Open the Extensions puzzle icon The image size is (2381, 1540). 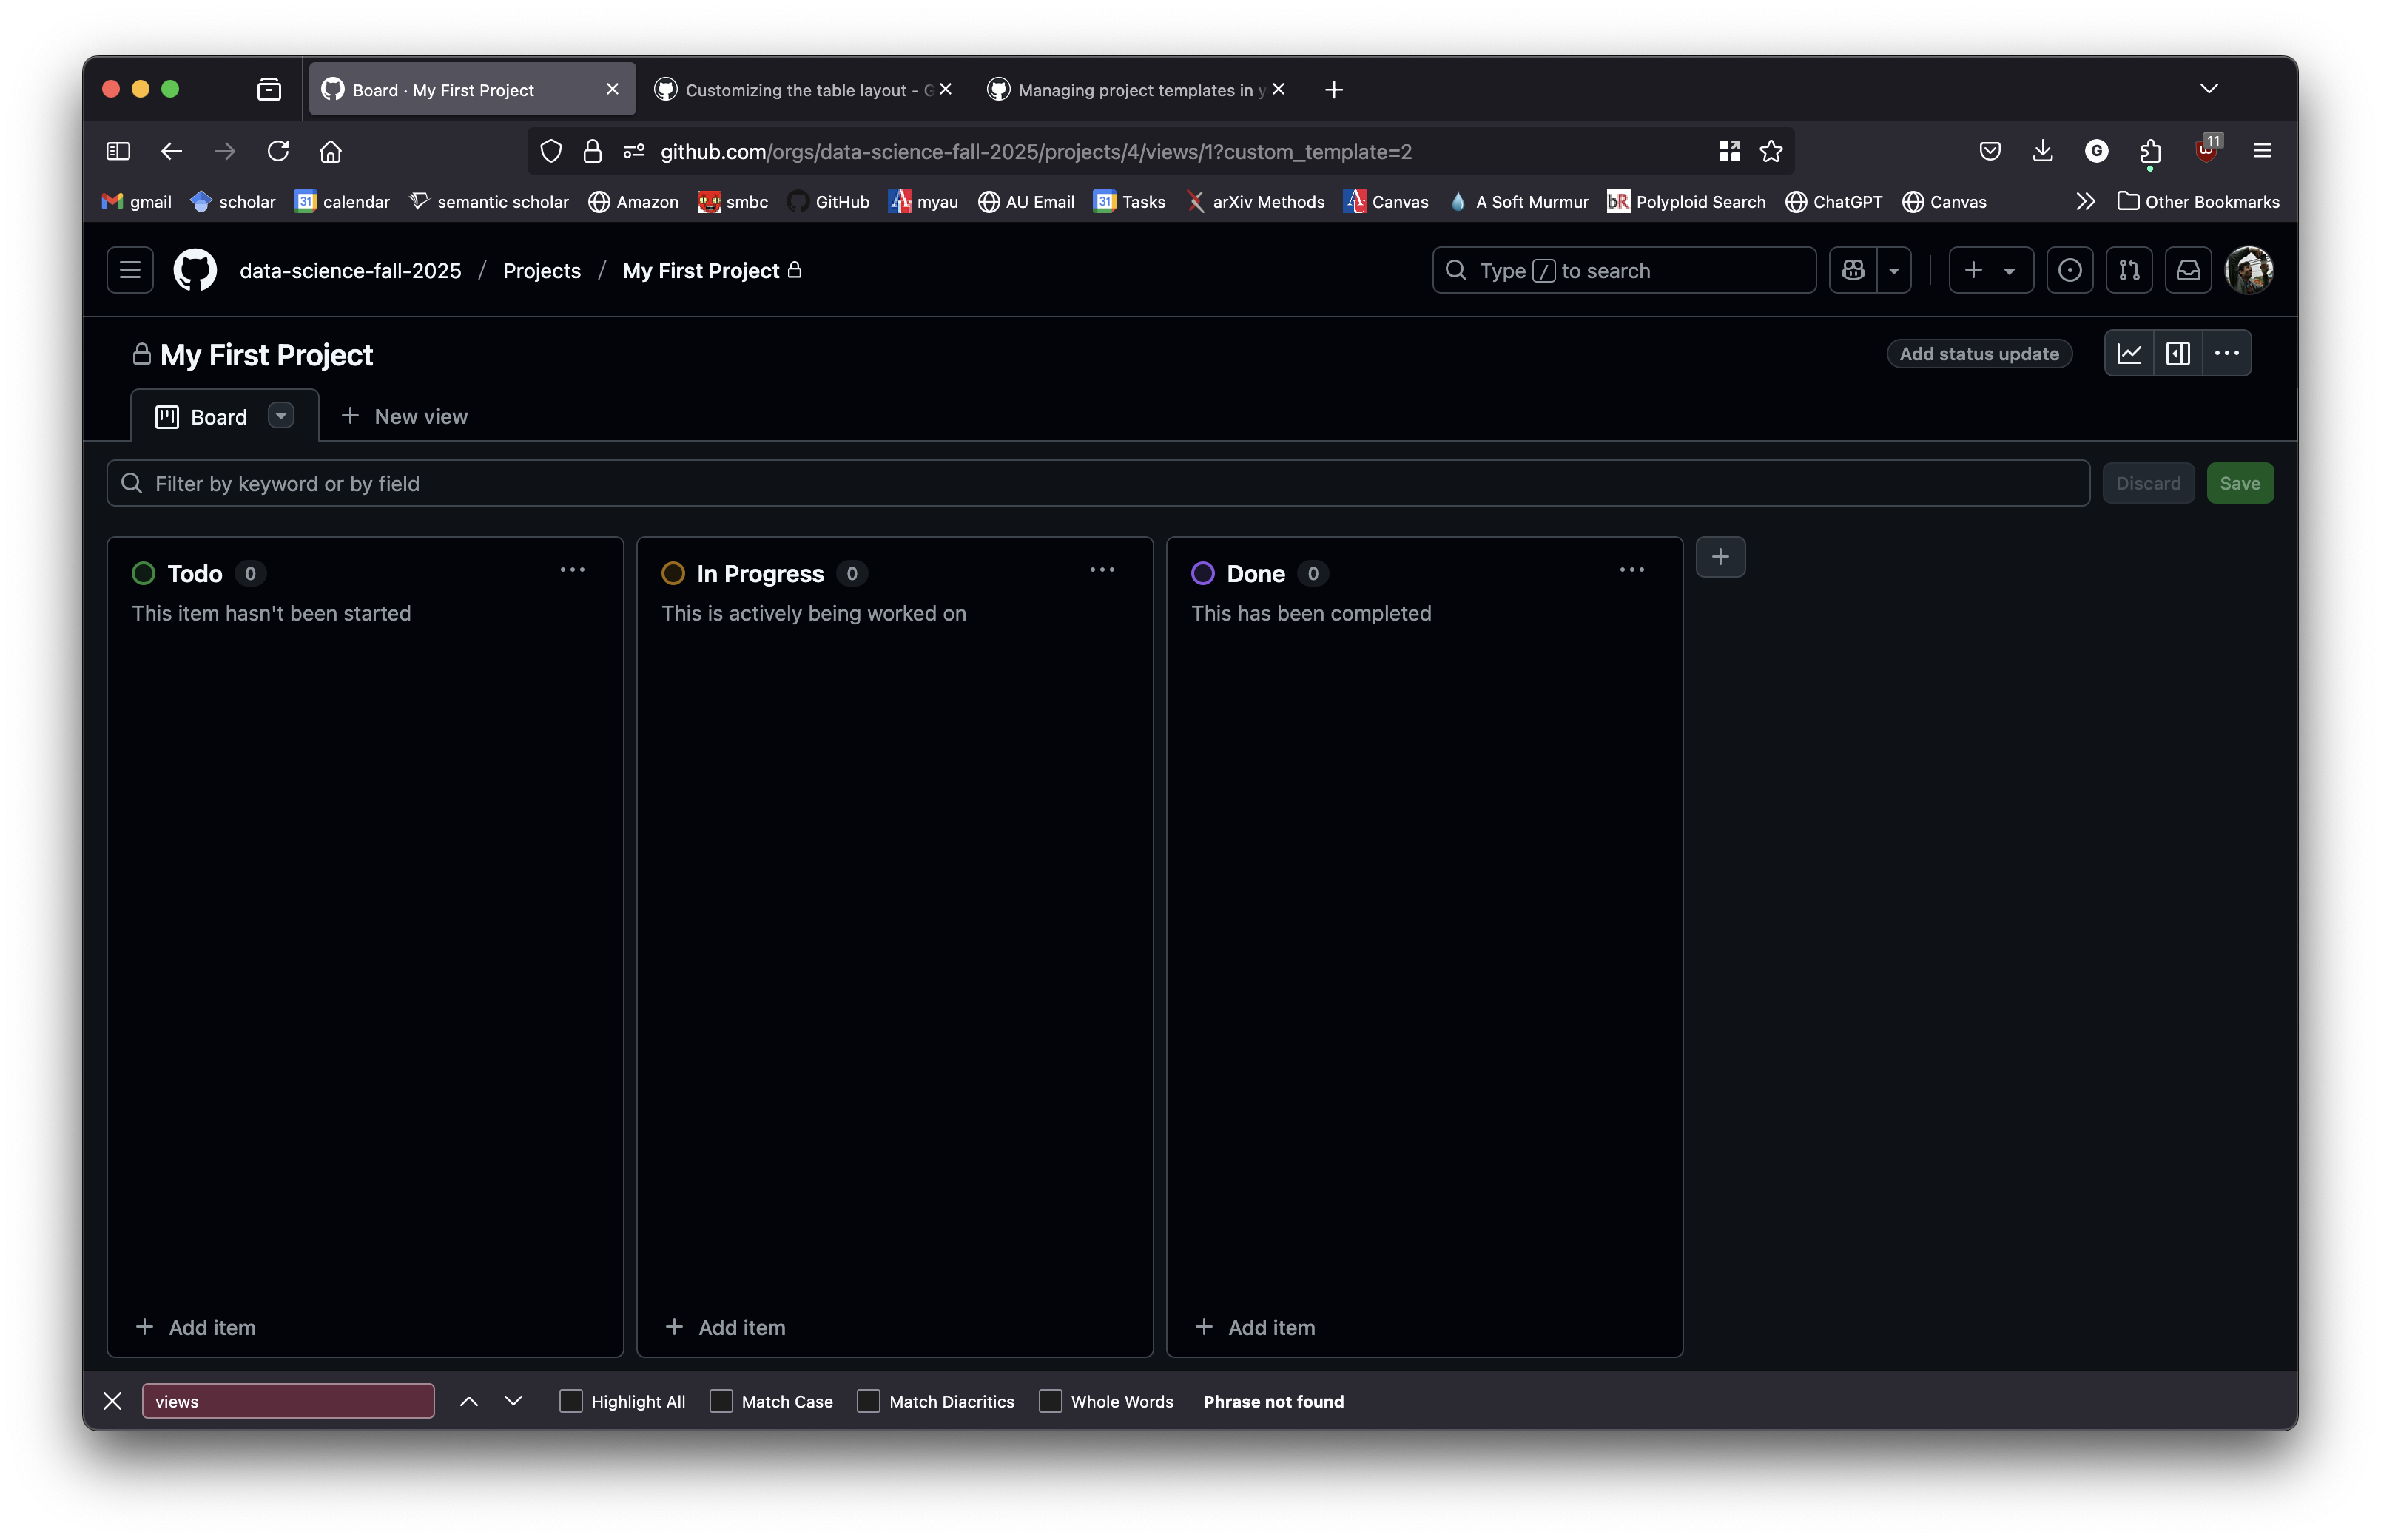tap(2150, 151)
